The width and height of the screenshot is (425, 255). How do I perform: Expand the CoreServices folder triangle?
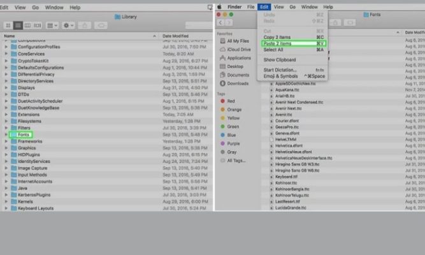coord(6,54)
